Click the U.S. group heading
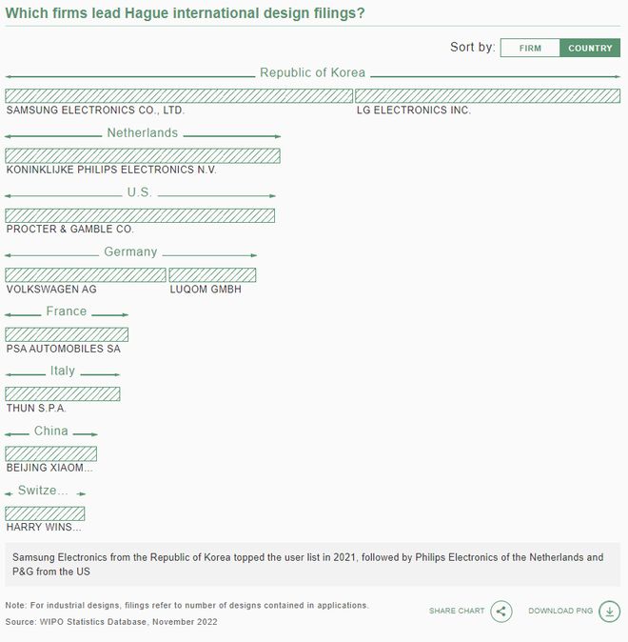628x642 pixels. tap(140, 192)
